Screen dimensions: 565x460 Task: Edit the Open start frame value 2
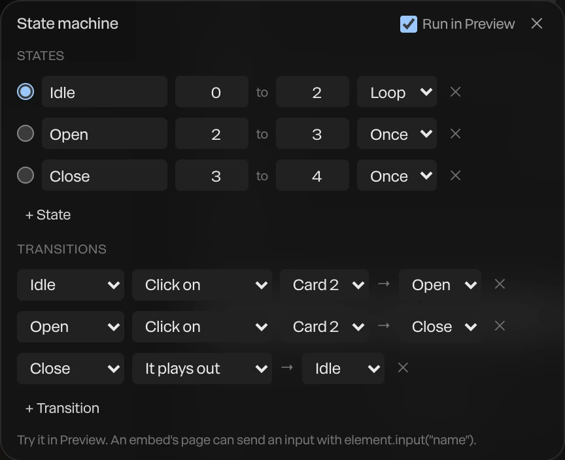[x=212, y=133]
